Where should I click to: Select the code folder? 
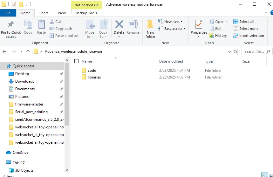tap(92, 71)
